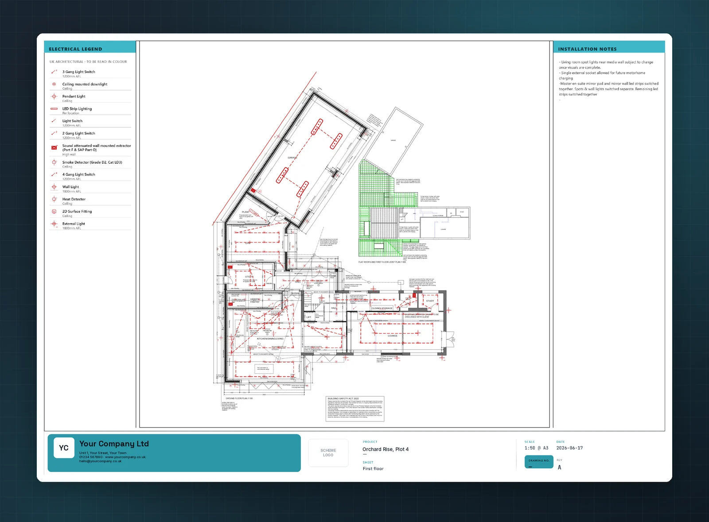
Task: Click the hello@yourcompany.co.uk email address
Action: click(x=100, y=461)
